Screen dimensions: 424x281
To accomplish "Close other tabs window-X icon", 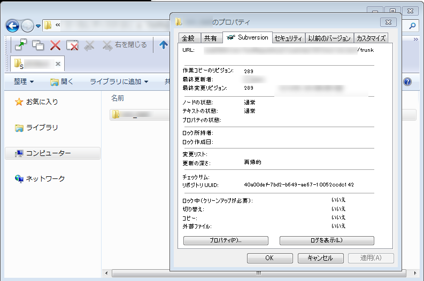I will [72, 45].
